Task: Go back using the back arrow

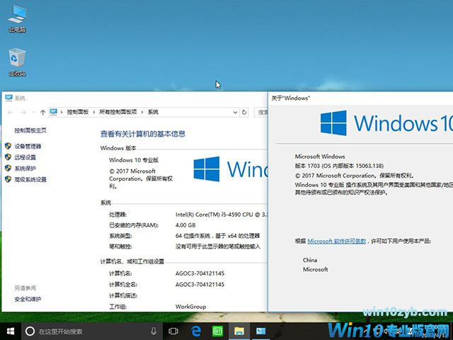Action: (9, 112)
